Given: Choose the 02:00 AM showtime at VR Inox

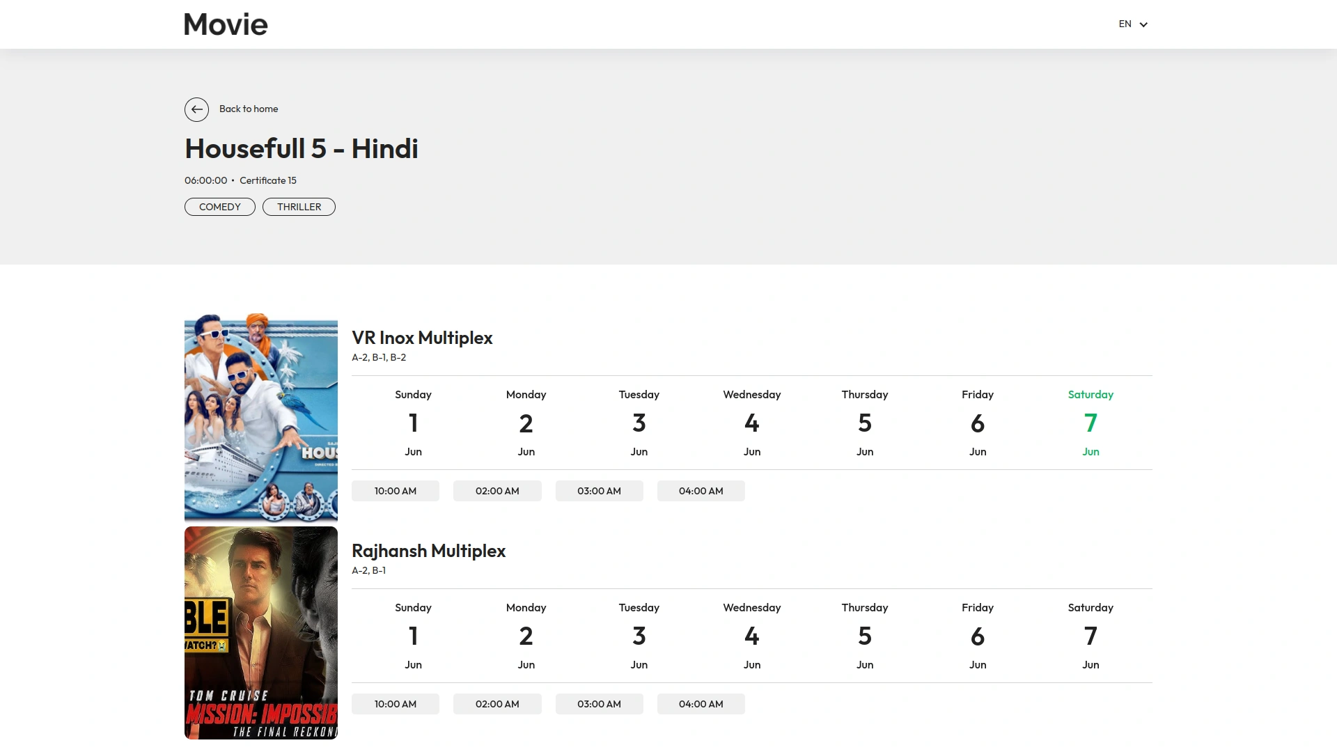Looking at the screenshot, I should tap(497, 491).
